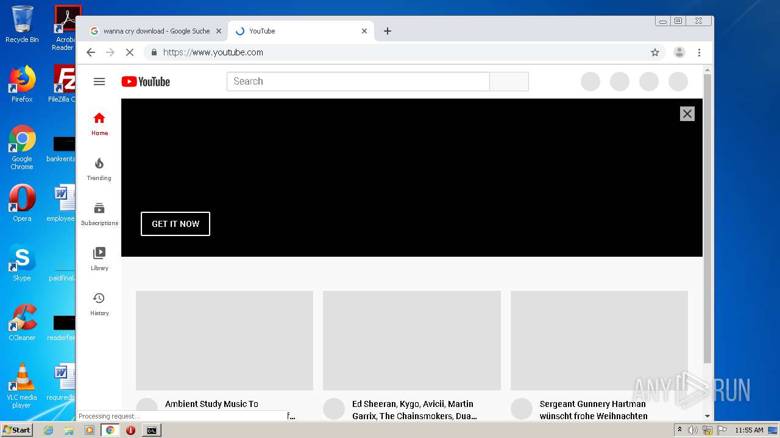Viewport: 780px width, 438px height.
Task: Select the YouTube tab
Action: point(301,31)
